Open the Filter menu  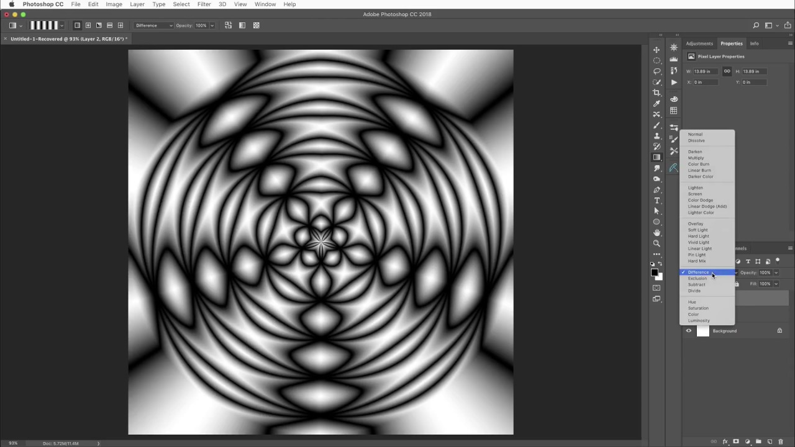(204, 4)
